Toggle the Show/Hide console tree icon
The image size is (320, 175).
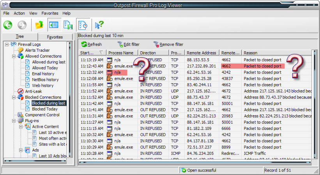[x=54, y=25]
